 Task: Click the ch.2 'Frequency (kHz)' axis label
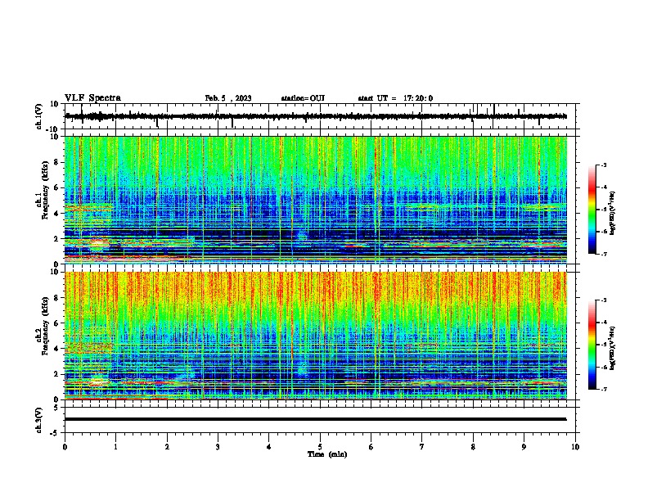point(46,326)
